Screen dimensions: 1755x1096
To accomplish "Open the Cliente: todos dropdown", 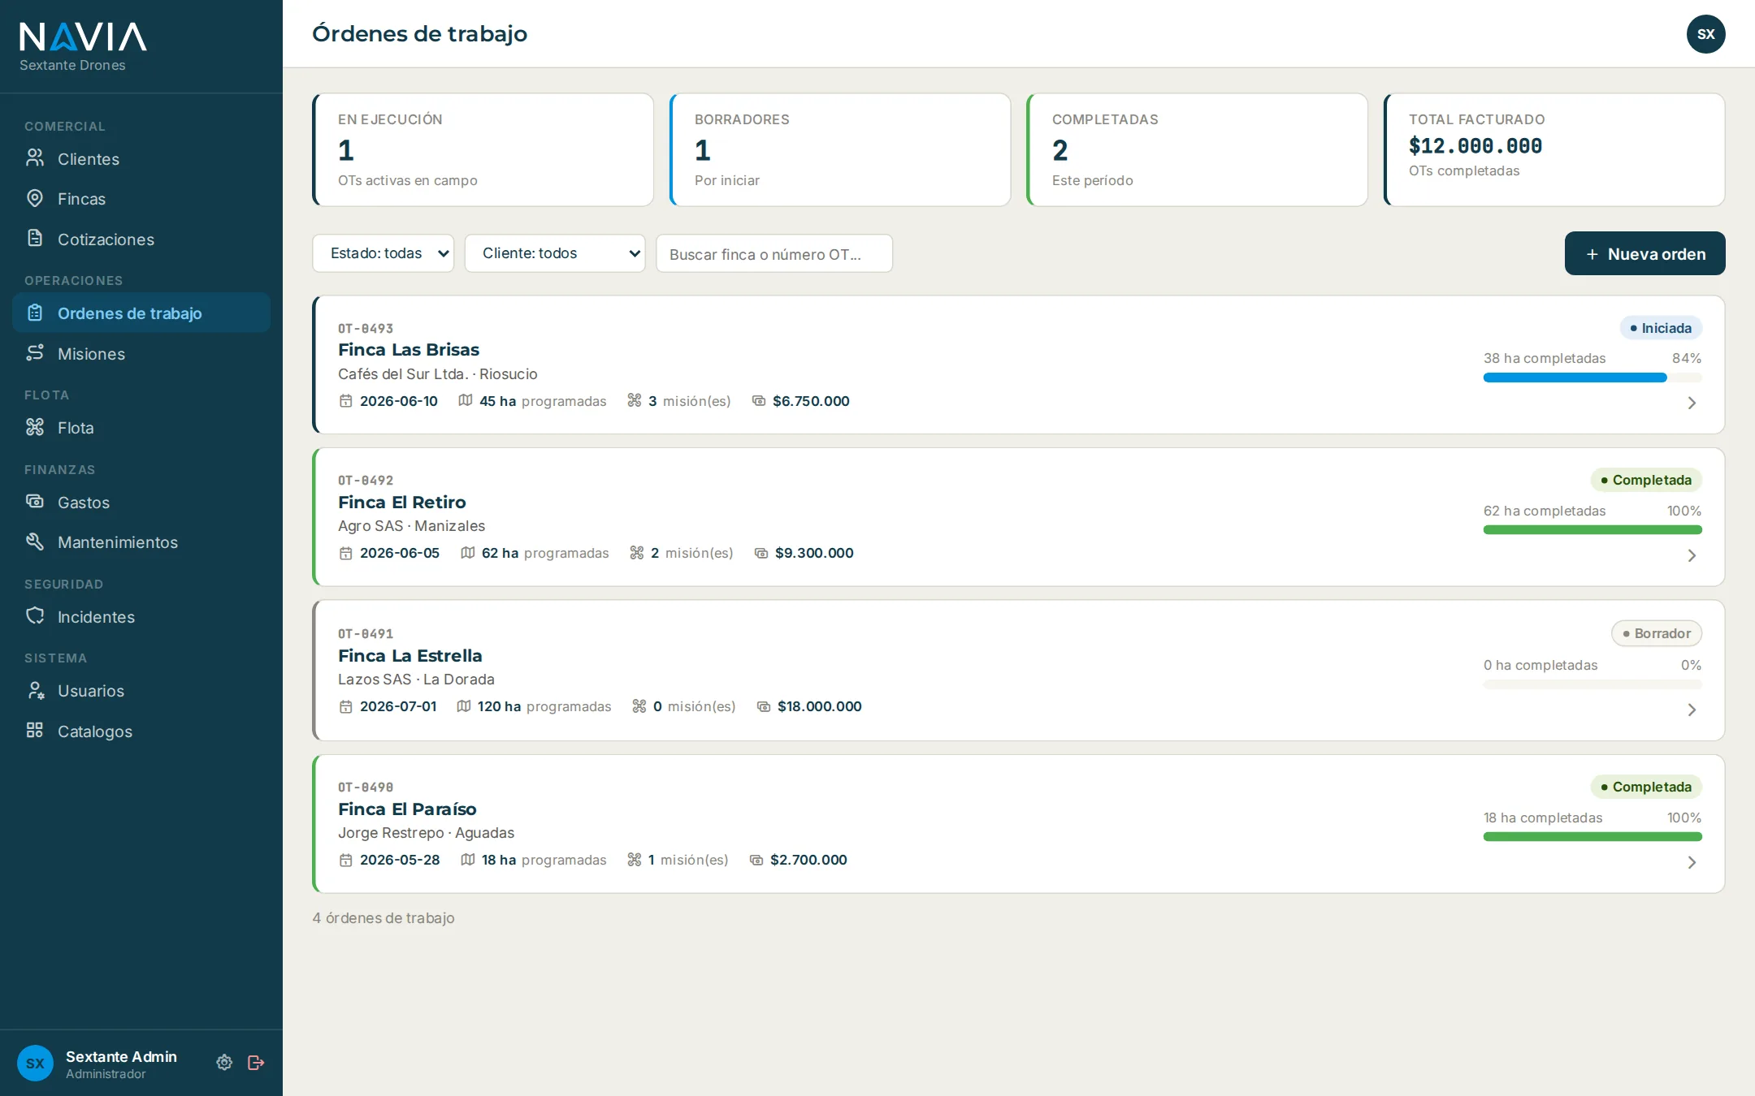I will [x=555, y=253].
